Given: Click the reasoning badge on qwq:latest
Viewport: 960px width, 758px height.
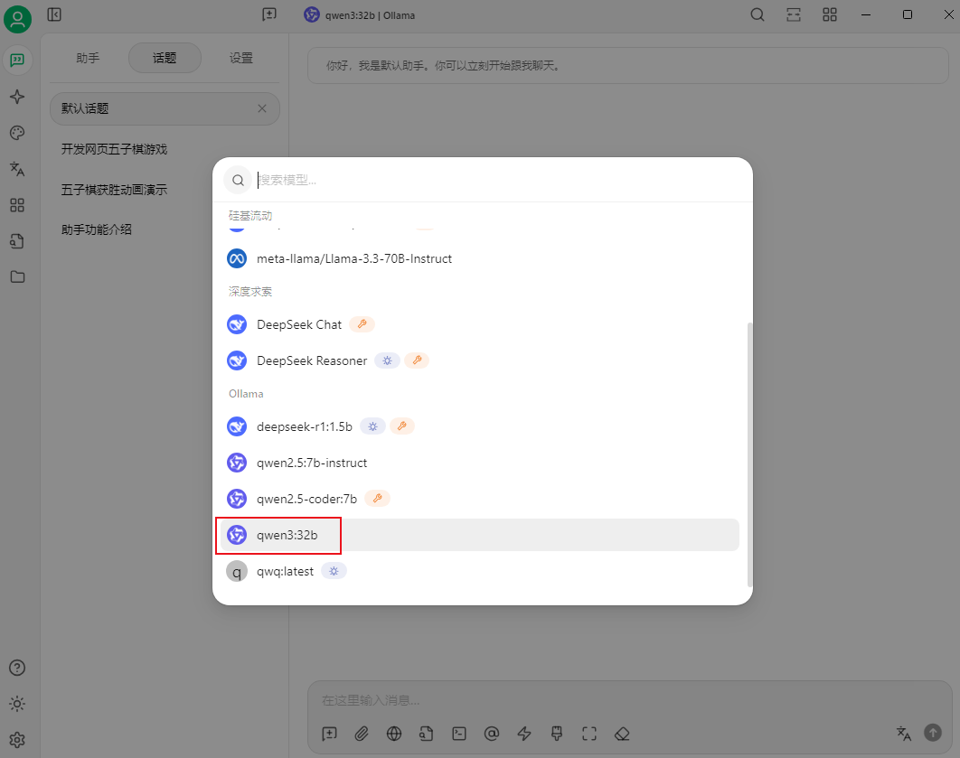Looking at the screenshot, I should (334, 571).
